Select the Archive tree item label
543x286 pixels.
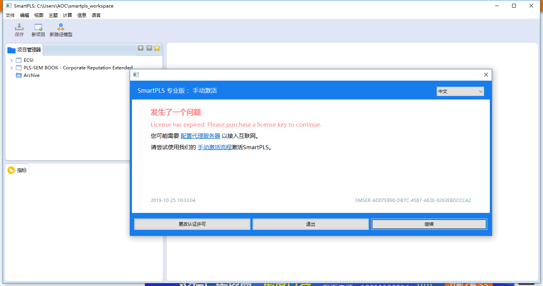(x=32, y=75)
